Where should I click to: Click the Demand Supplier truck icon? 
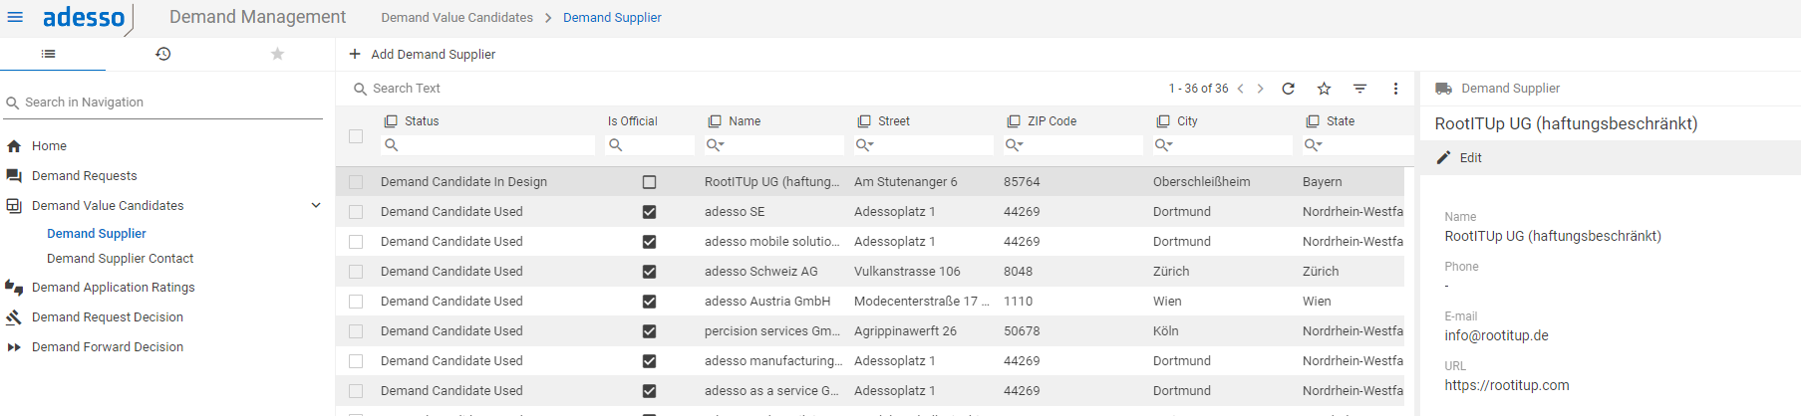coord(1443,89)
